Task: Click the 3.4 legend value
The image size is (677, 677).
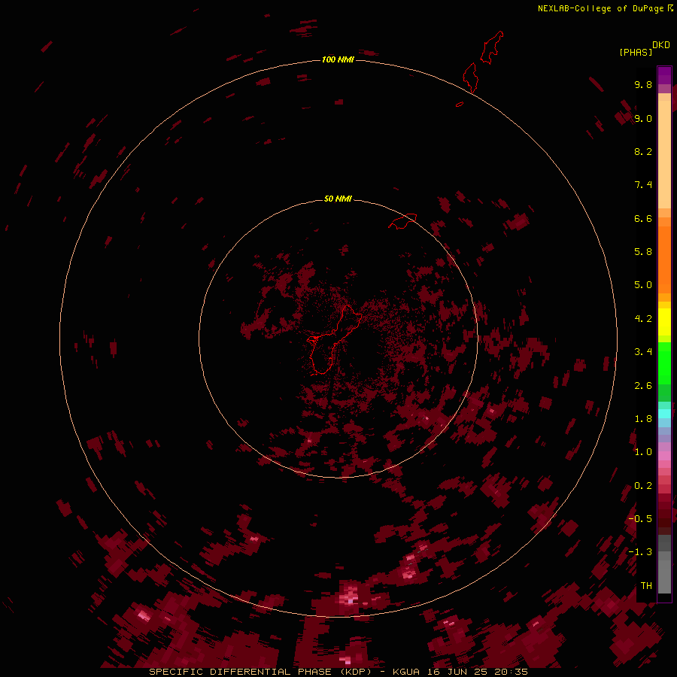Action: pyautogui.click(x=643, y=352)
